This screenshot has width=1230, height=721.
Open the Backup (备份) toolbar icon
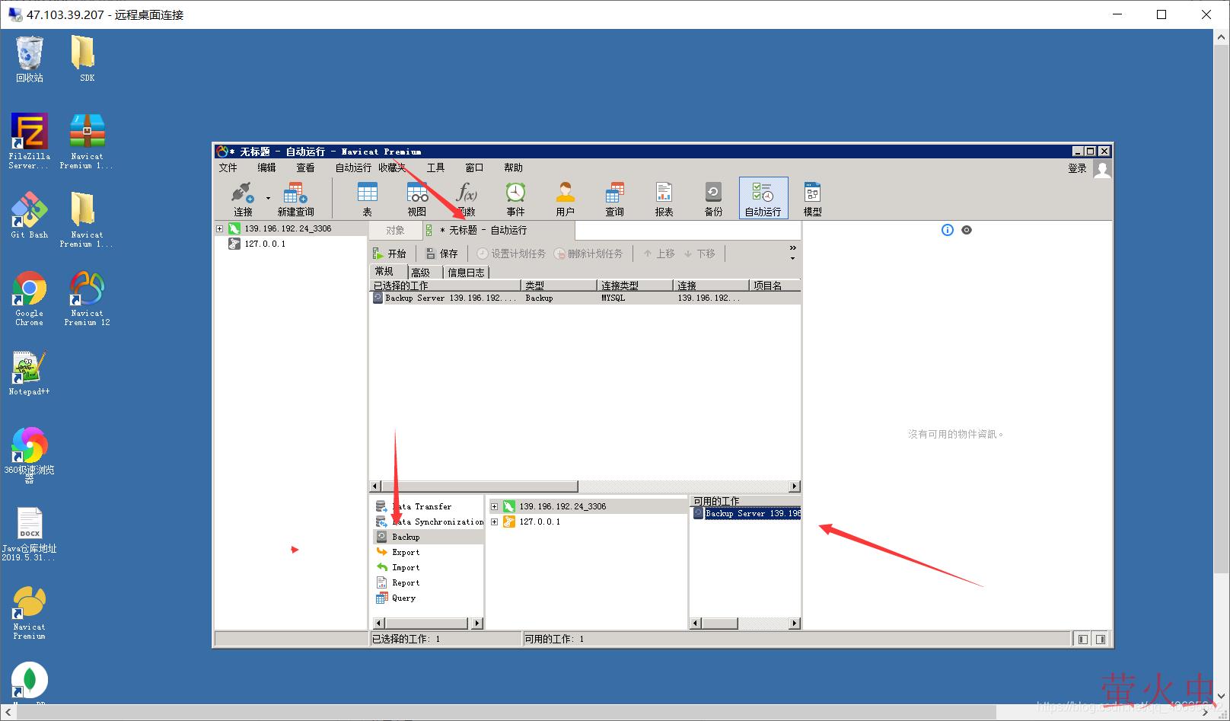coord(713,199)
